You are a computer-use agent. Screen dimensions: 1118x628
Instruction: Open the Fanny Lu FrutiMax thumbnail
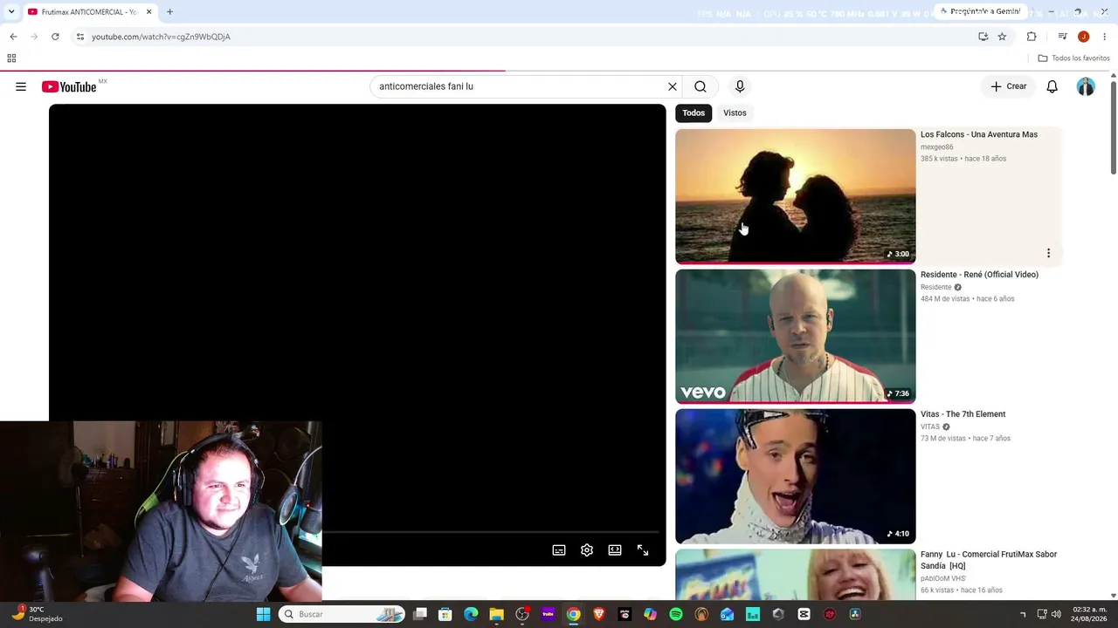click(795, 574)
